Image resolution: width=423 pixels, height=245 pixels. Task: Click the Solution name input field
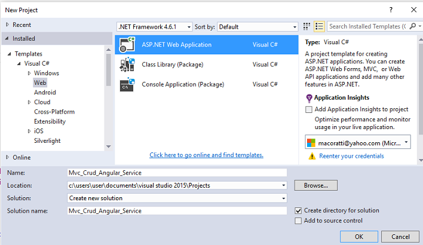click(177, 211)
